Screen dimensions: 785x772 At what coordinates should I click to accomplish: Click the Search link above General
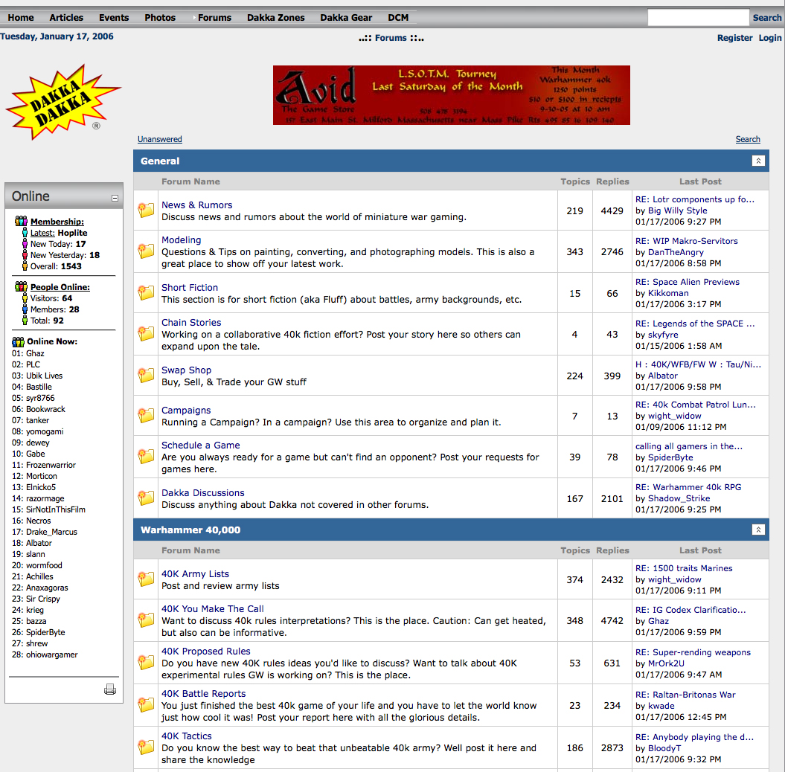pos(748,139)
